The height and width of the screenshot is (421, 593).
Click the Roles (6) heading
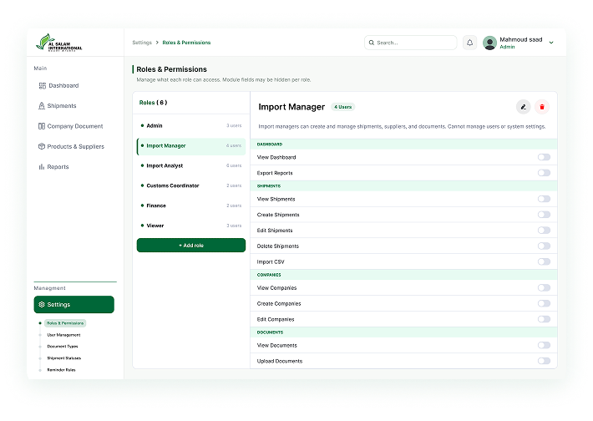point(153,103)
